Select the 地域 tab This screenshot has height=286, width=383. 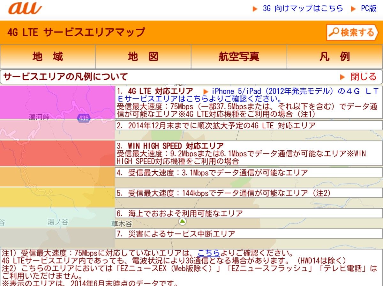(48, 57)
